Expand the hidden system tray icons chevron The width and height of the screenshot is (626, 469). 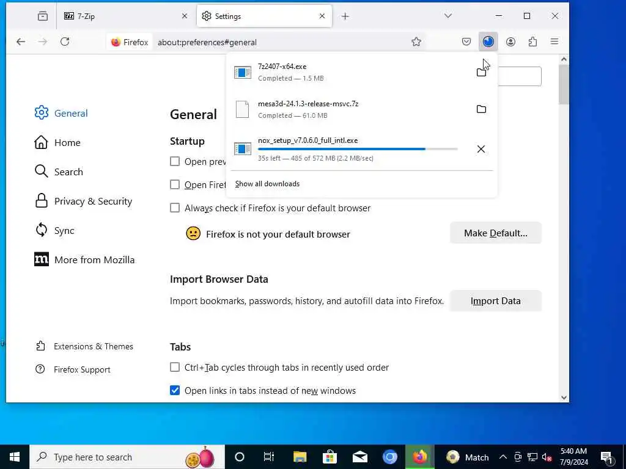(503, 457)
